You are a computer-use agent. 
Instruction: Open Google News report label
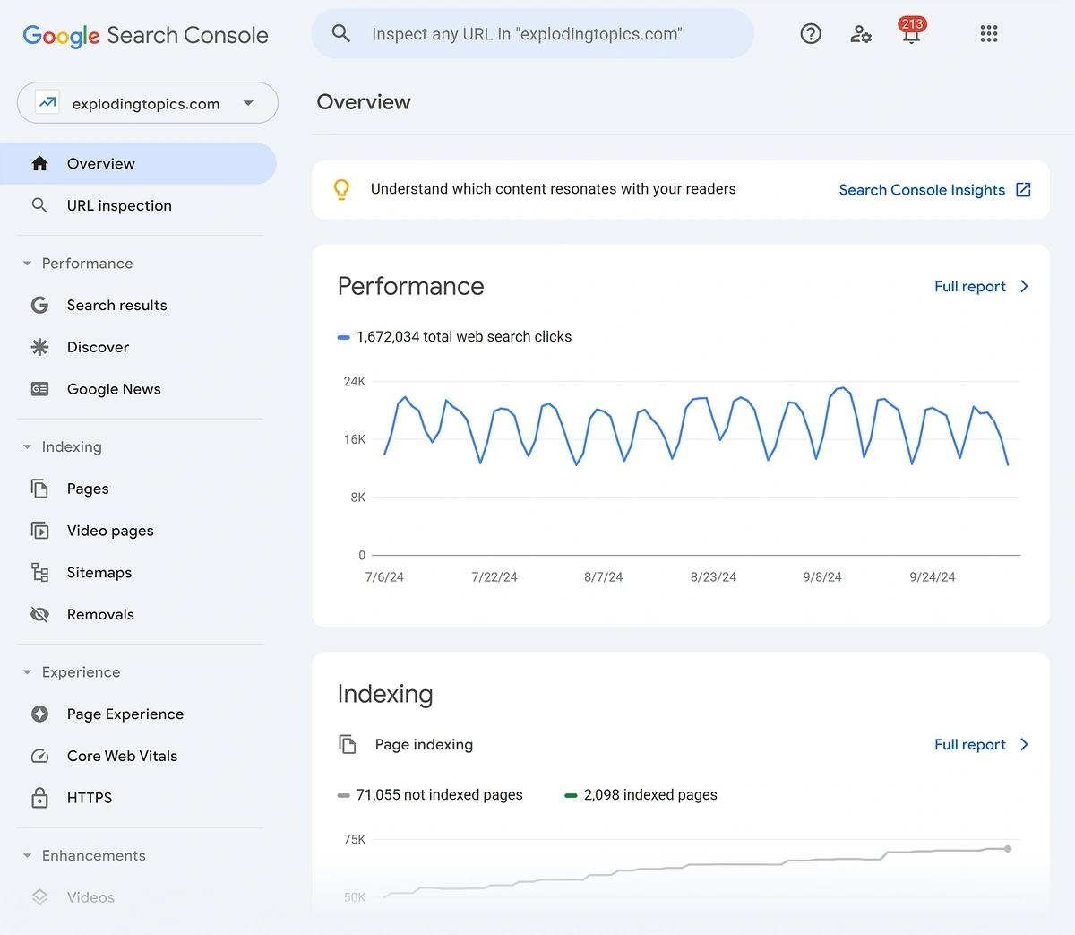click(114, 389)
